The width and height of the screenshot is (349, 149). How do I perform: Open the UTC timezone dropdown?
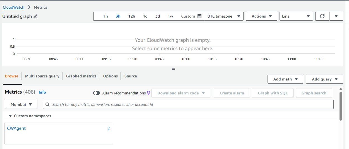pyautogui.click(x=224, y=16)
